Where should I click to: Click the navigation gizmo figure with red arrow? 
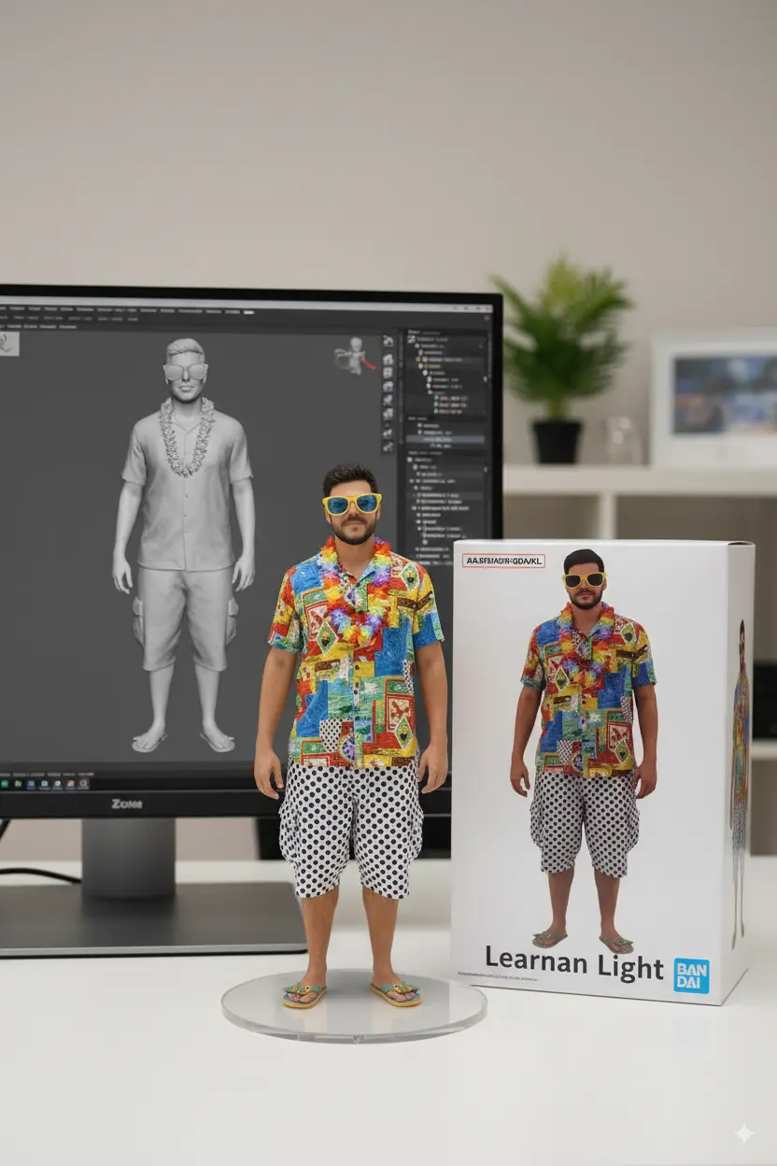[x=353, y=356]
